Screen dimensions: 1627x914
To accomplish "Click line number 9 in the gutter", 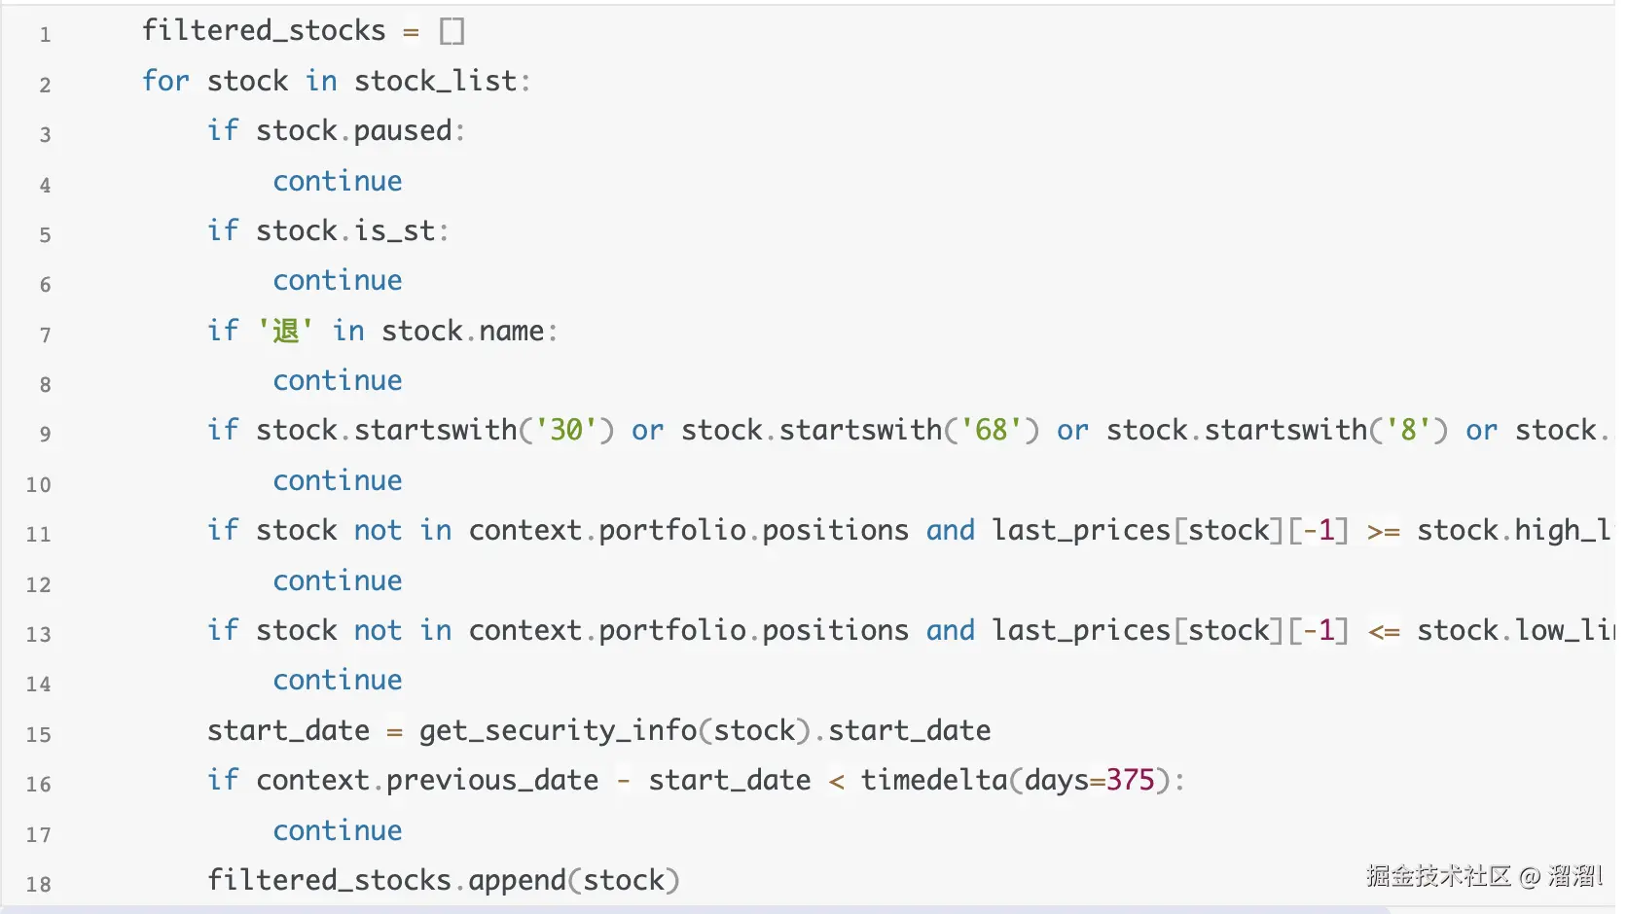I will [45, 435].
